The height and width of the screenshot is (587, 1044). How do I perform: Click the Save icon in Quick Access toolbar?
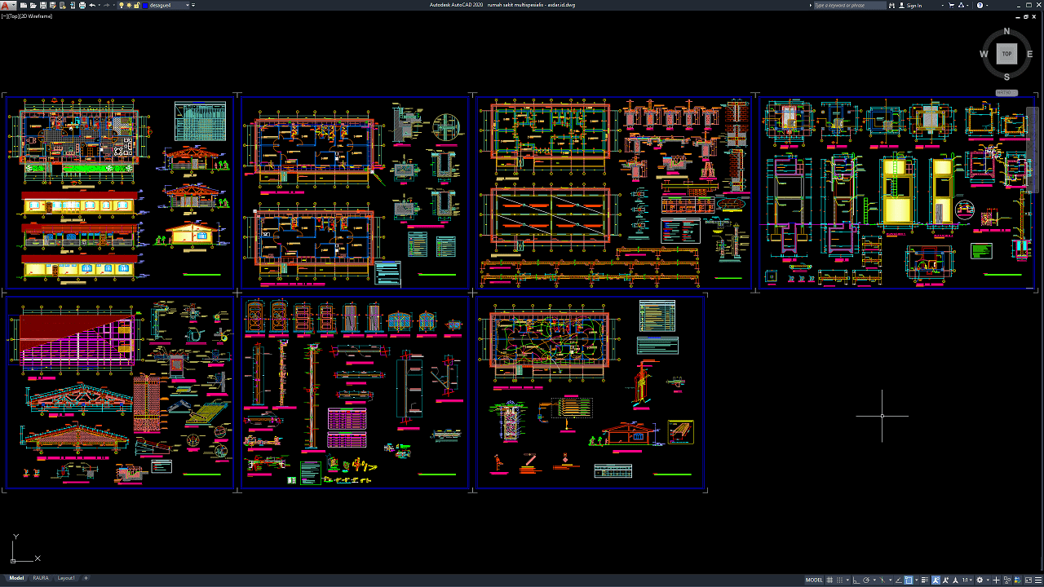click(43, 5)
